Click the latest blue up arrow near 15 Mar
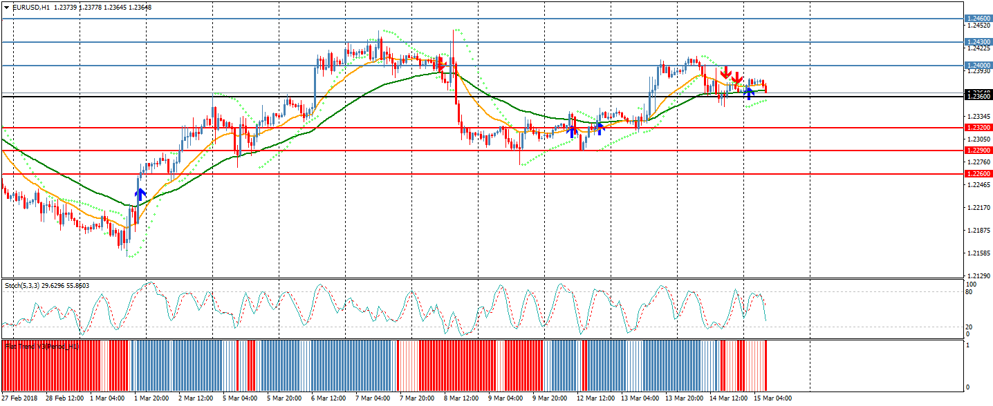Image resolution: width=993 pixels, height=406 pixels. (x=748, y=93)
